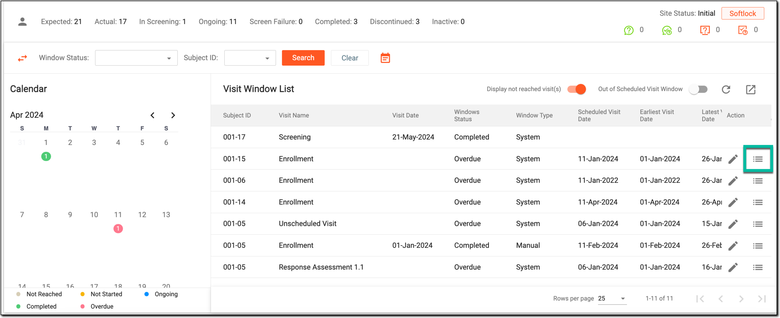This screenshot has height=318, width=780.
Task: Edit the 001-14 Enrollment visit
Action: 733,202
